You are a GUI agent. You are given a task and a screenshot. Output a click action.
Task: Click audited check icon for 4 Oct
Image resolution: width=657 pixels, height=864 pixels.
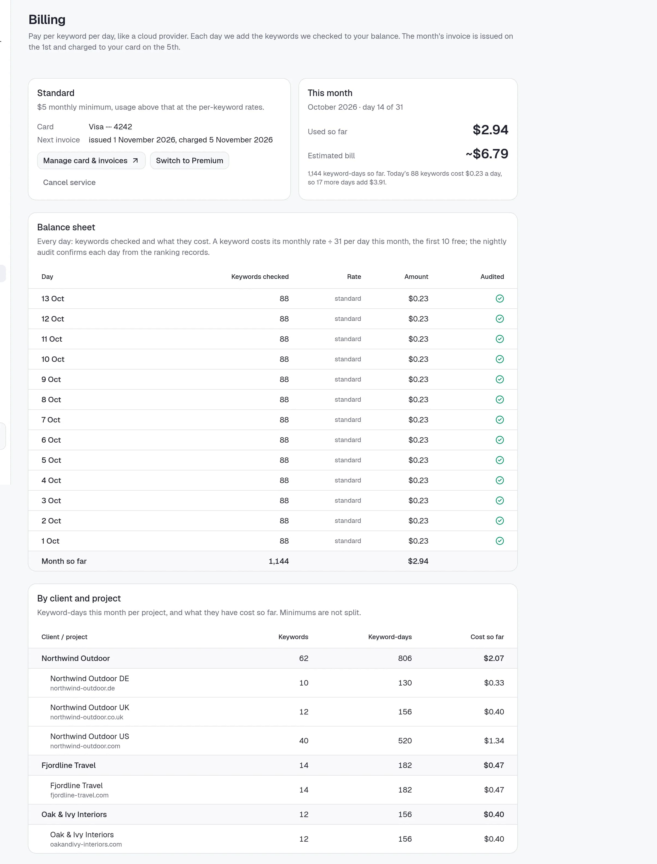click(499, 480)
